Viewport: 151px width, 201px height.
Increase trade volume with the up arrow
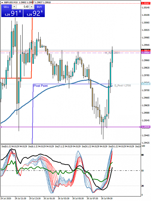click(x=32, y=7)
